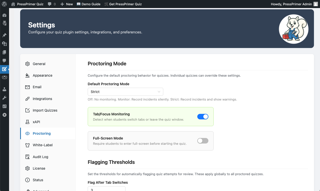The image size is (320, 191).
Task: Click the squirrel mascot image
Action: click(294, 29)
